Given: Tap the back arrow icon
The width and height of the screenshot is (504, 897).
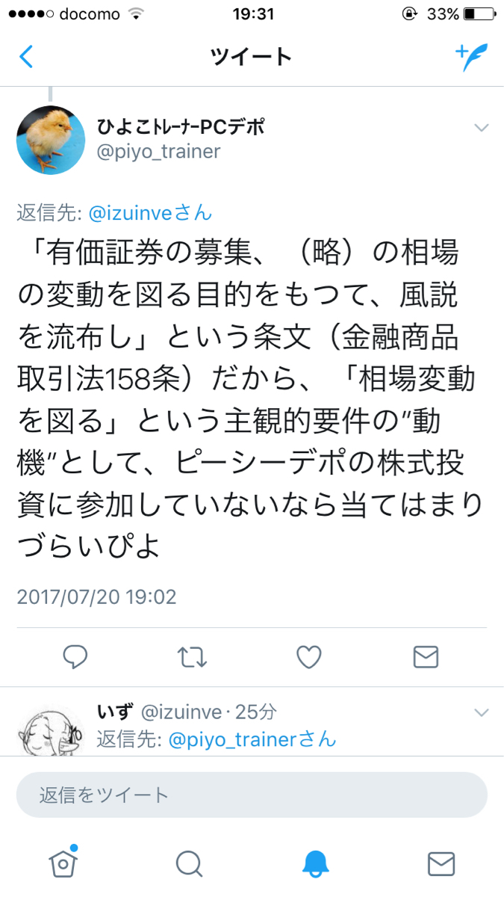Looking at the screenshot, I should (26, 57).
